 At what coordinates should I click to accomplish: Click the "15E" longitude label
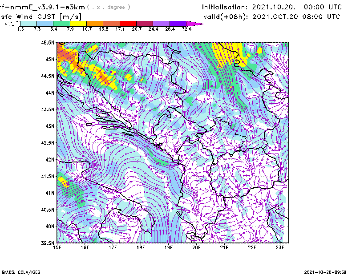click(57, 247)
